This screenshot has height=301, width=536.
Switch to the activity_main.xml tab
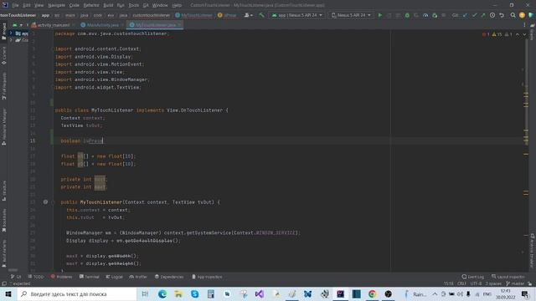pyautogui.click(x=54, y=25)
